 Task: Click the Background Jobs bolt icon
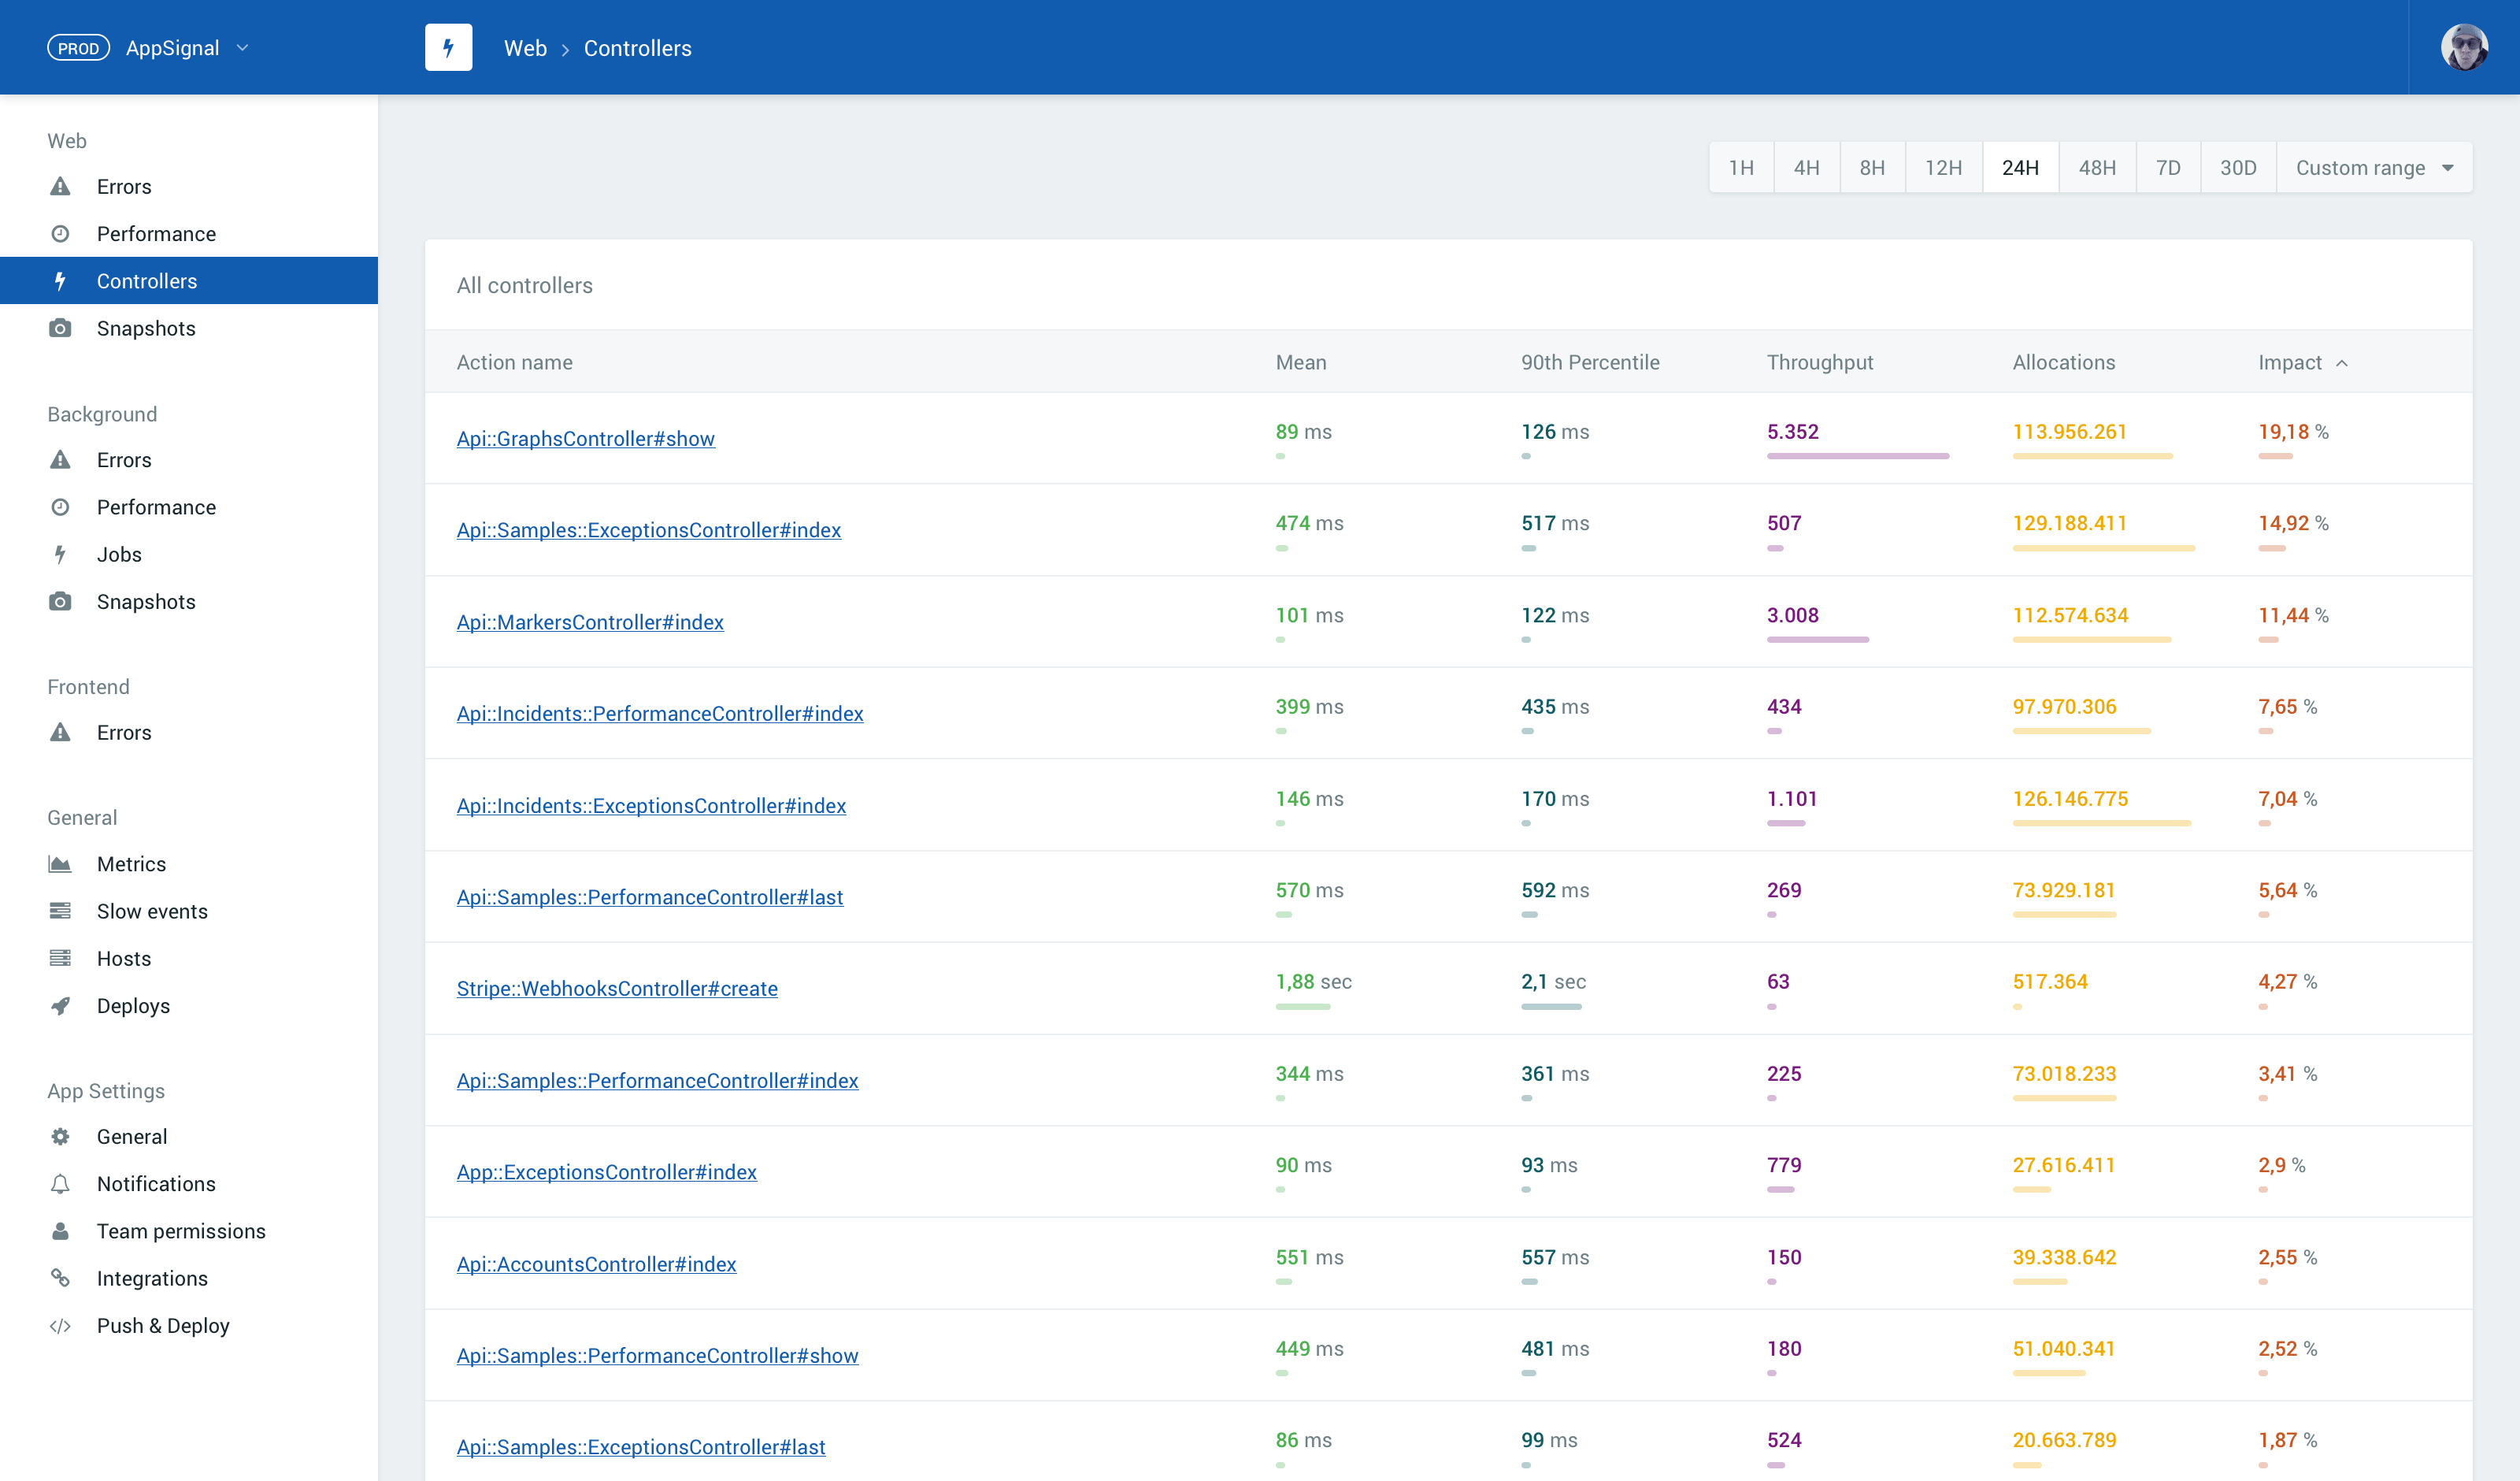click(x=60, y=555)
